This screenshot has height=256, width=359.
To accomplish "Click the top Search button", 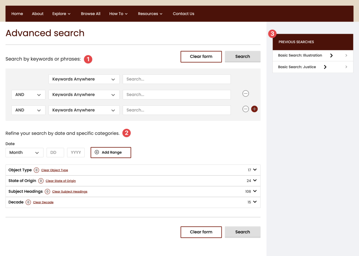I will [243, 57].
